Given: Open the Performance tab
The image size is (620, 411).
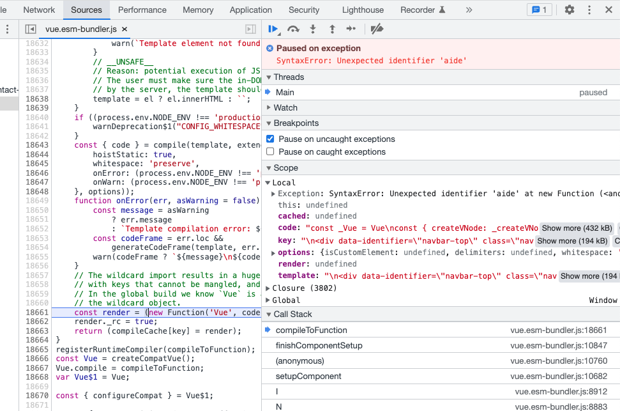Looking at the screenshot, I should coord(142,10).
